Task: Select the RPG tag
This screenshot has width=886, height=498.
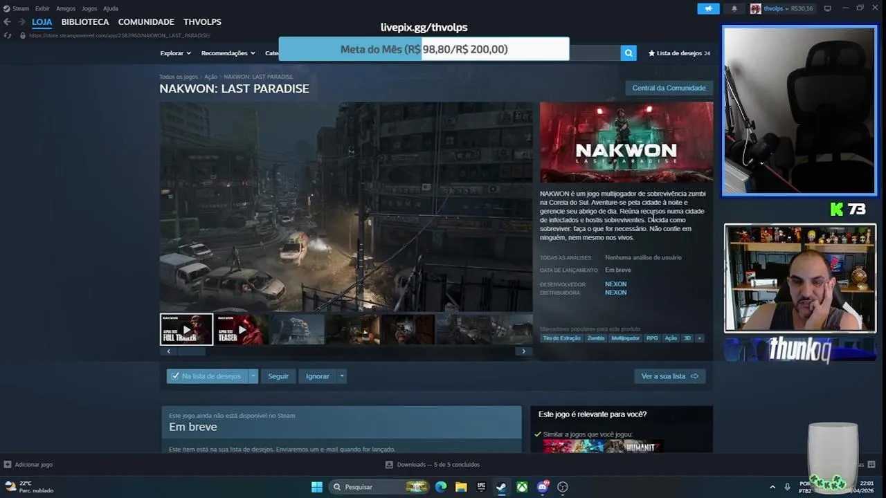Action: coord(652,338)
